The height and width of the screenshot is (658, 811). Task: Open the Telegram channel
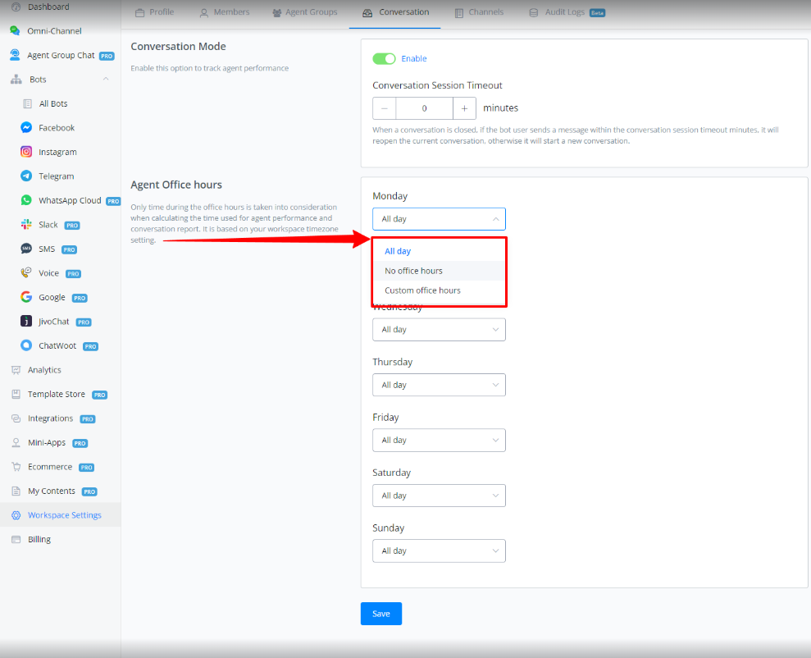coord(56,176)
